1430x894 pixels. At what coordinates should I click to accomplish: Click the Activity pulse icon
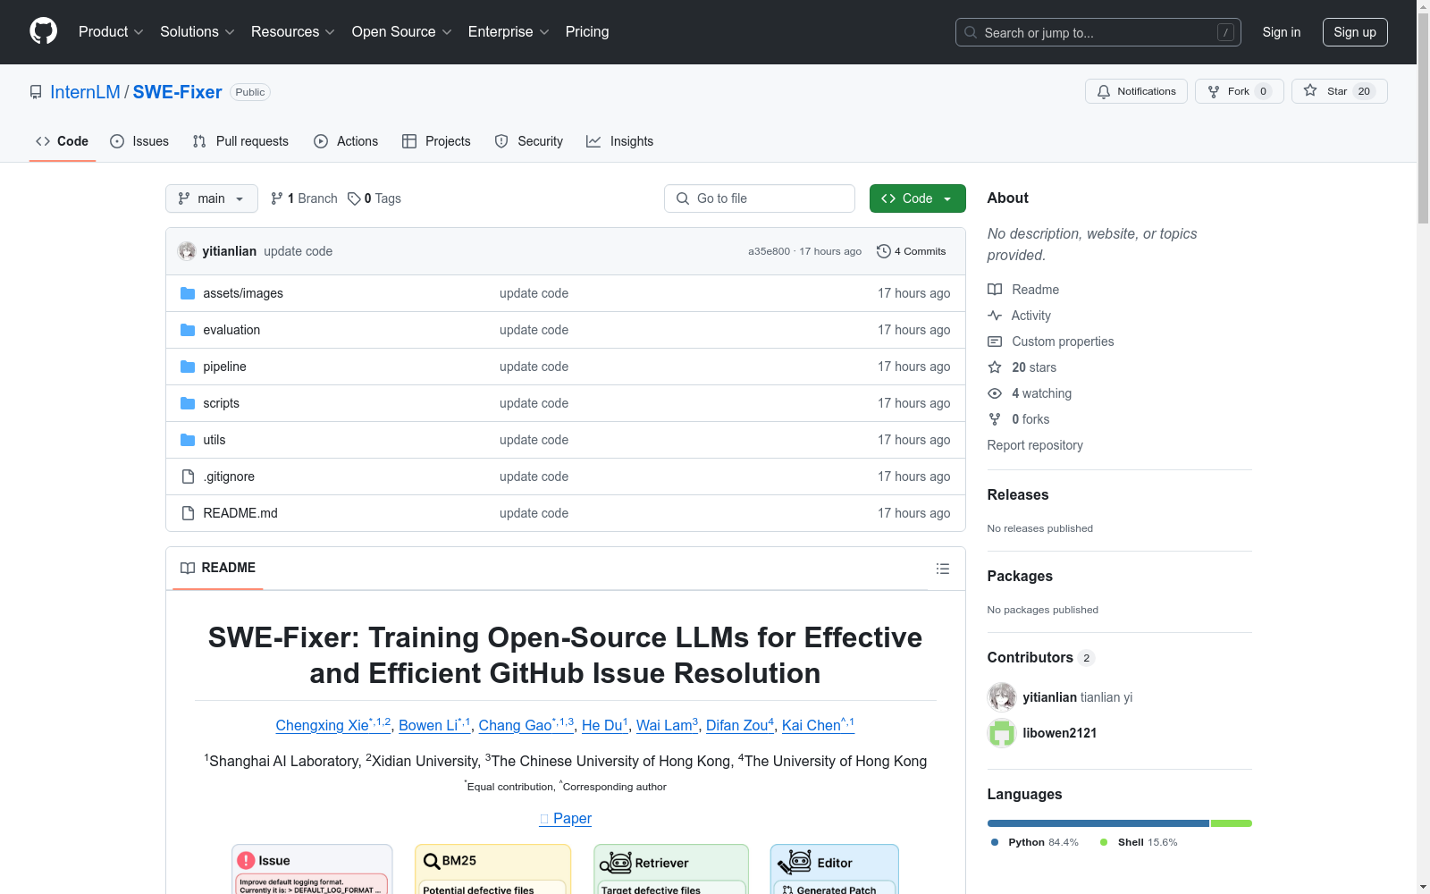coord(995,316)
